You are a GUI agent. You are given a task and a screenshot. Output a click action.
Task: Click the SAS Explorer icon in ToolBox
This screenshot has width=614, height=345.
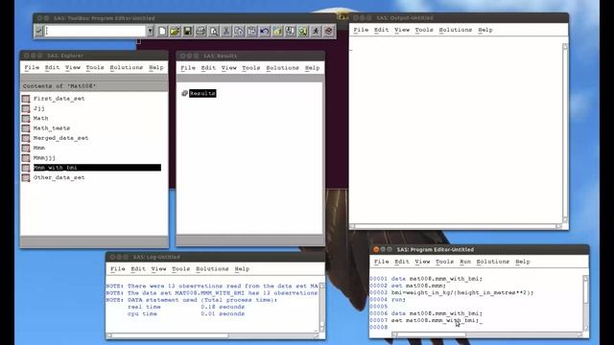pyautogui.click(x=290, y=31)
